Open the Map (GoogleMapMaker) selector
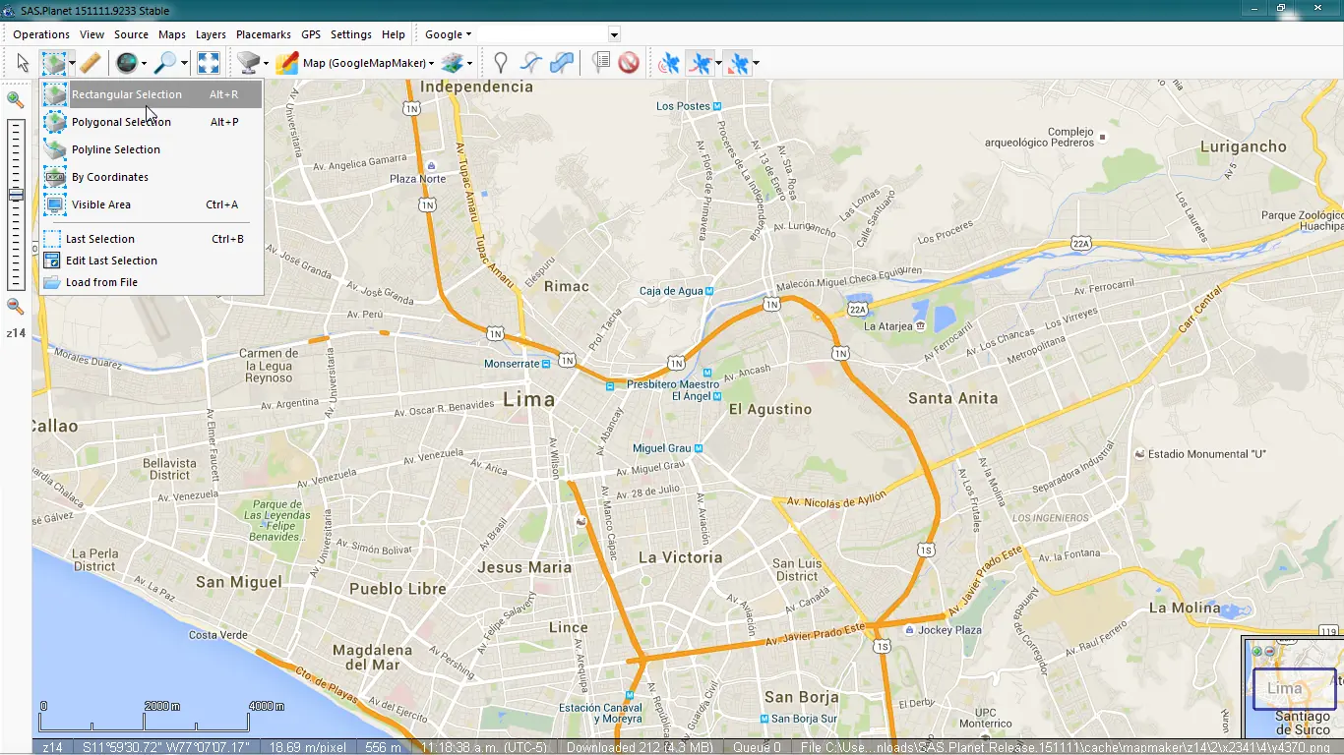The width and height of the screenshot is (1344, 755). [355, 63]
